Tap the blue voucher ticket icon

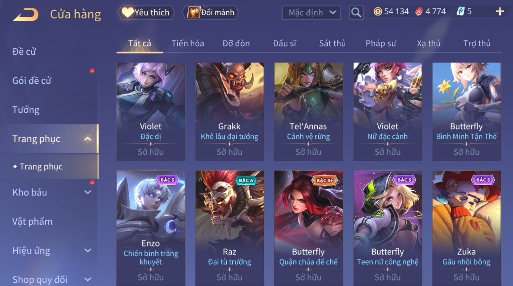tap(461, 12)
